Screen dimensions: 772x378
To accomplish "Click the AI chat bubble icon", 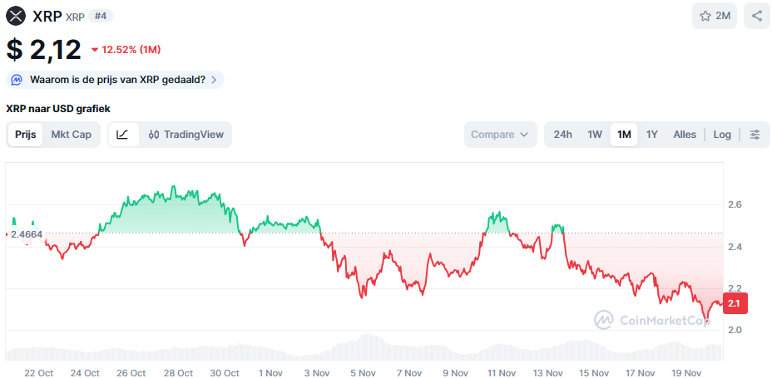I will (17, 80).
